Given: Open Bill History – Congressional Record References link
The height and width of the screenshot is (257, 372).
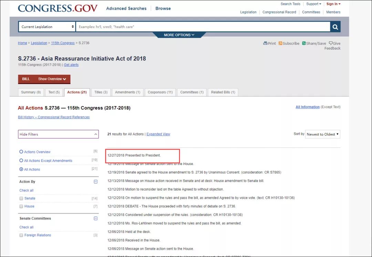Looking at the screenshot, I should [x=54, y=117].
